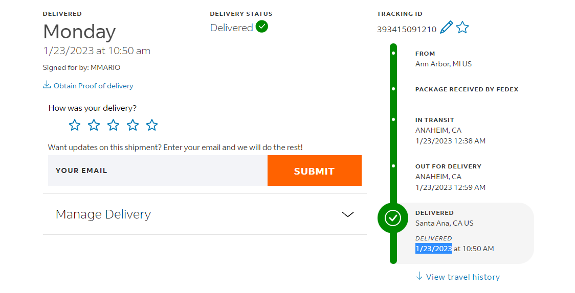
Task: Expand View travel history
Action: click(x=458, y=277)
